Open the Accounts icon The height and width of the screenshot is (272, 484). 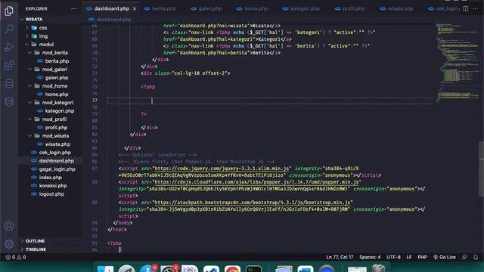tap(9, 226)
